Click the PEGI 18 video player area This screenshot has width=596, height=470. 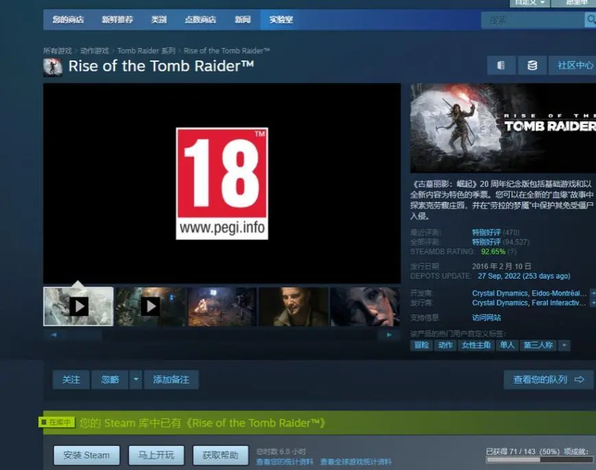(x=222, y=183)
